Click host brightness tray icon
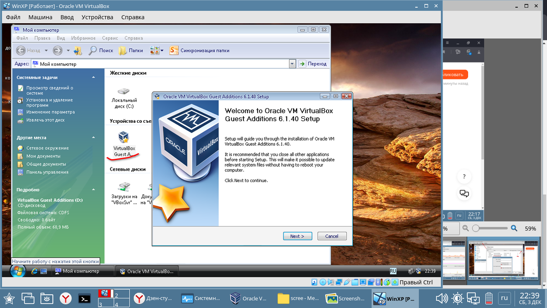Screen dimensions: 547x308 pos(457,298)
